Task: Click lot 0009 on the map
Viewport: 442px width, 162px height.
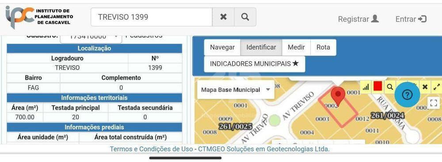Action: [x=225, y=119]
